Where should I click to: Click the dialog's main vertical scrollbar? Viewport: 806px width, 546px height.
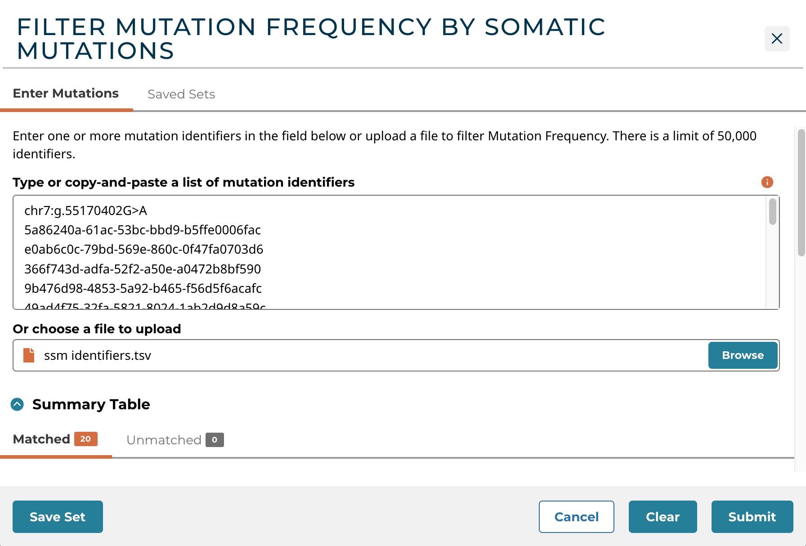pos(801,192)
